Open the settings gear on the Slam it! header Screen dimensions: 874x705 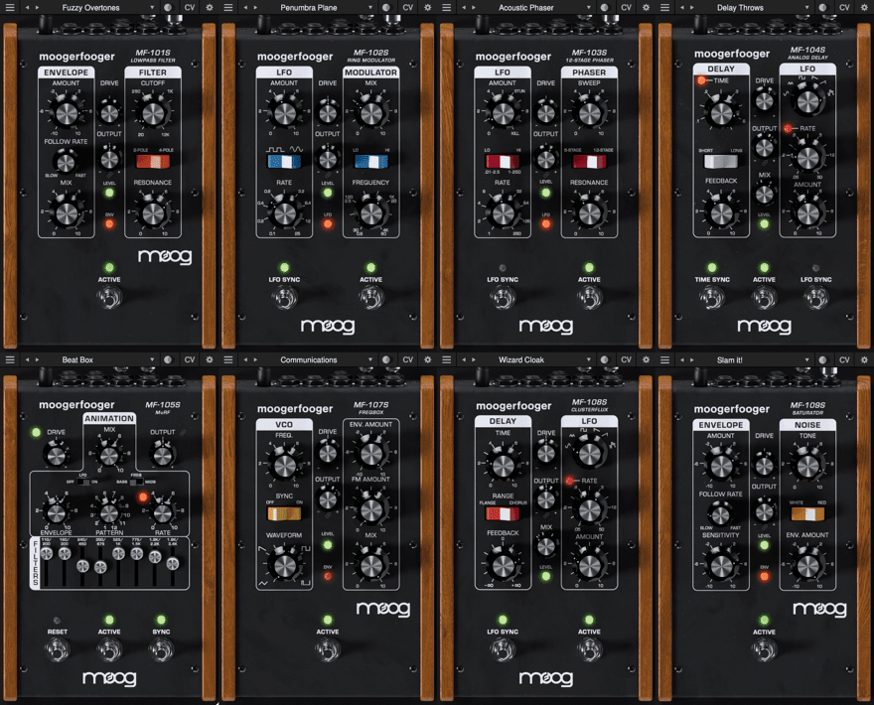(x=865, y=359)
